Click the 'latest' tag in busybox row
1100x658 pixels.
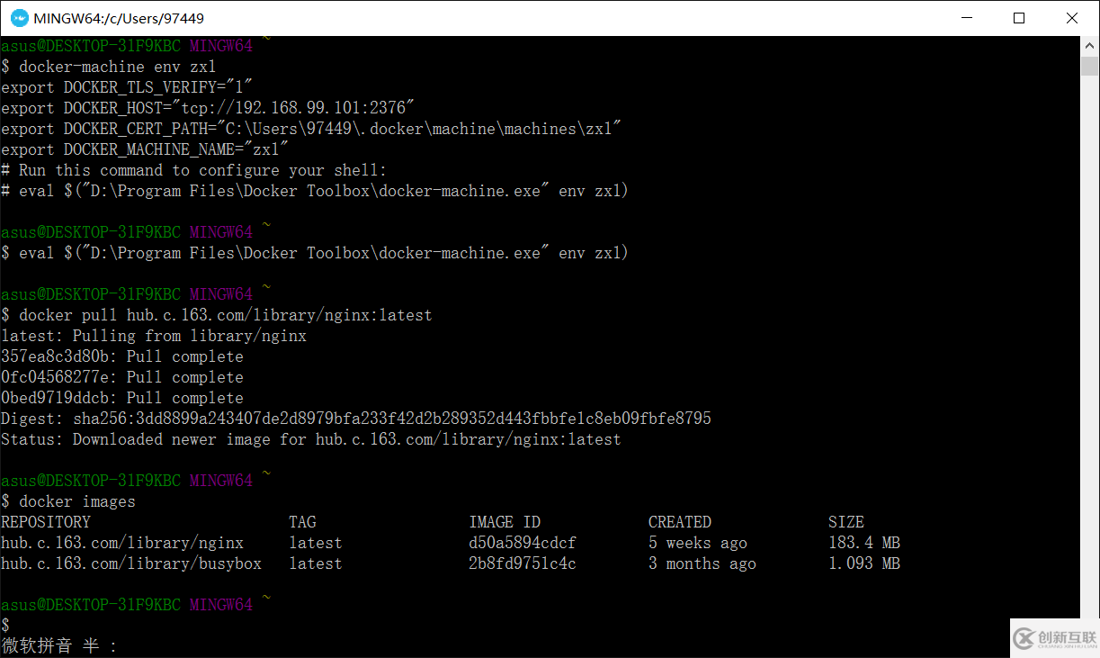click(x=316, y=563)
